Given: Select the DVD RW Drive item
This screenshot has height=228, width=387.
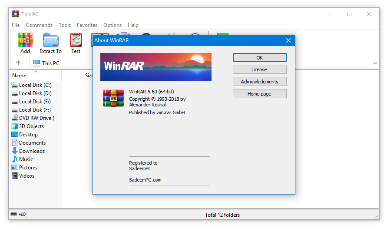Looking at the screenshot, I should coord(36,118).
